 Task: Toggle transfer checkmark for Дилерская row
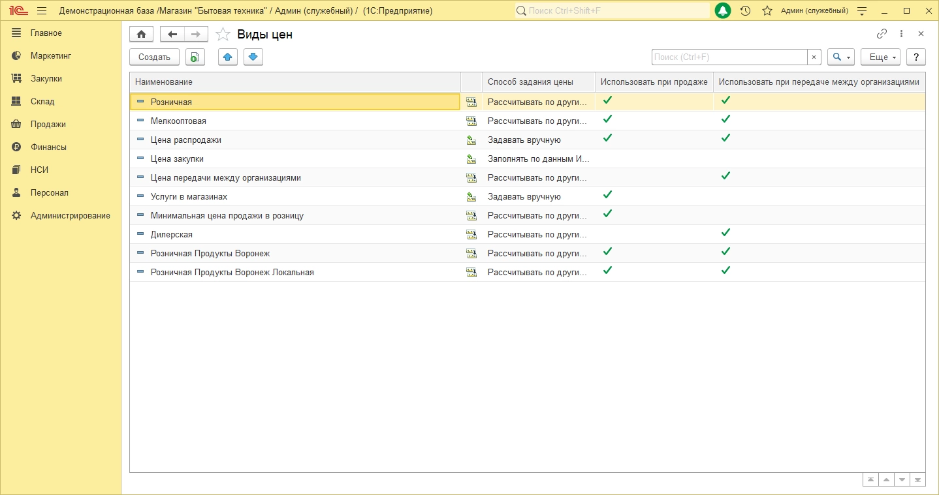pyautogui.click(x=725, y=233)
